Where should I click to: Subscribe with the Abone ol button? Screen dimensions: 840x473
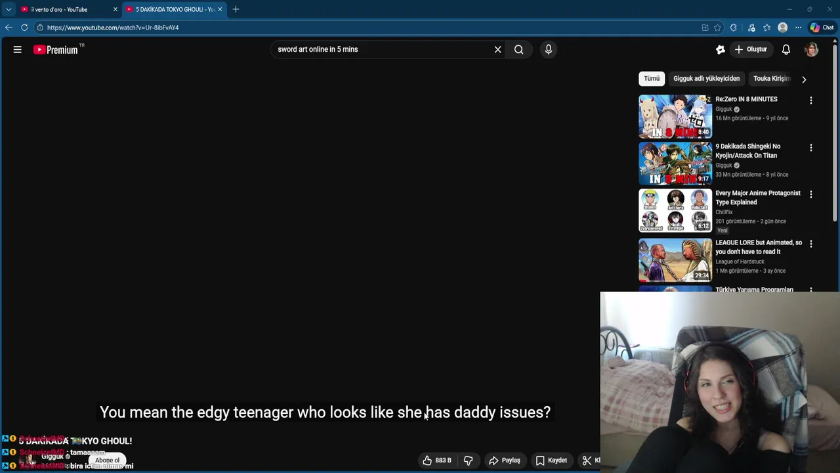[x=108, y=461]
